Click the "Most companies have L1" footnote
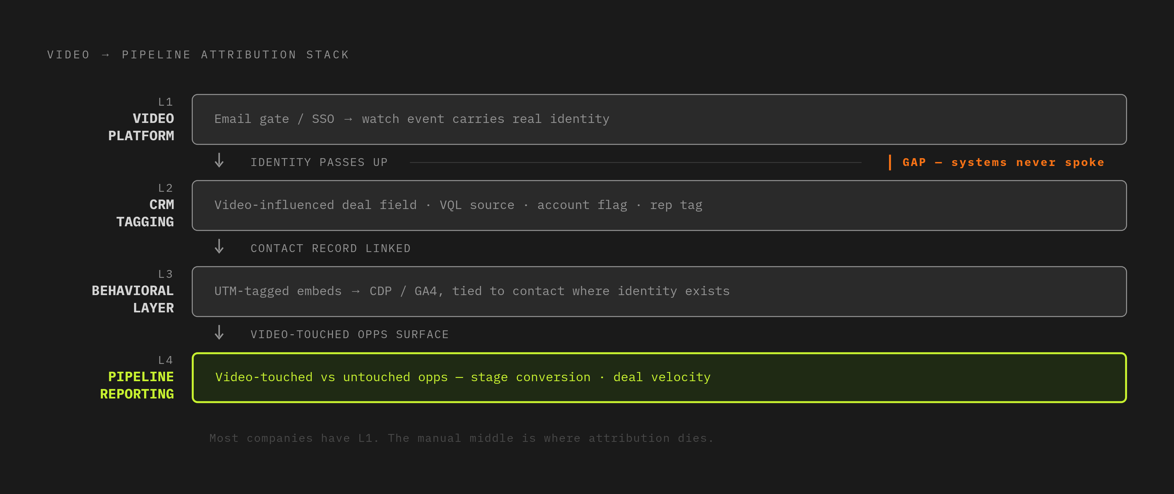The image size is (1174, 494). pyautogui.click(x=461, y=438)
